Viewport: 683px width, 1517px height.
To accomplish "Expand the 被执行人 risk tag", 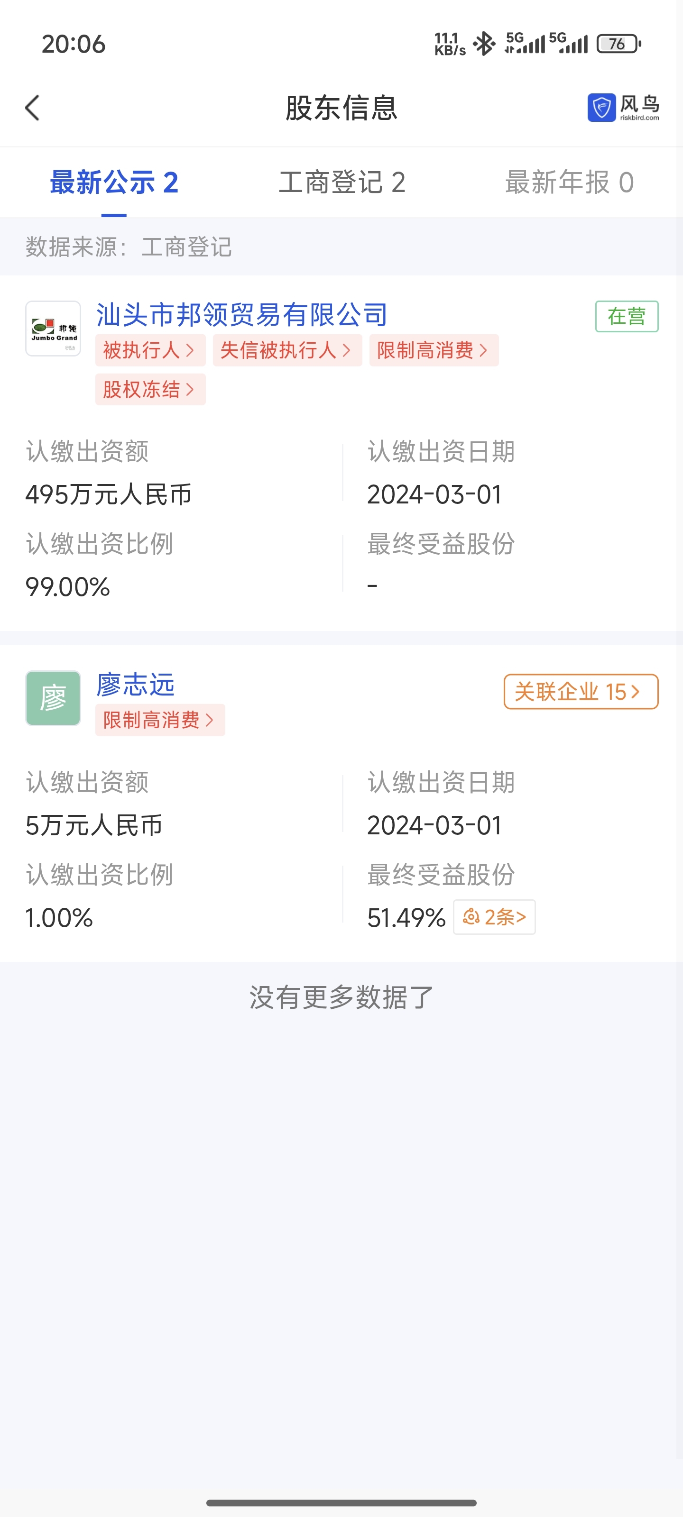I will coord(150,350).
